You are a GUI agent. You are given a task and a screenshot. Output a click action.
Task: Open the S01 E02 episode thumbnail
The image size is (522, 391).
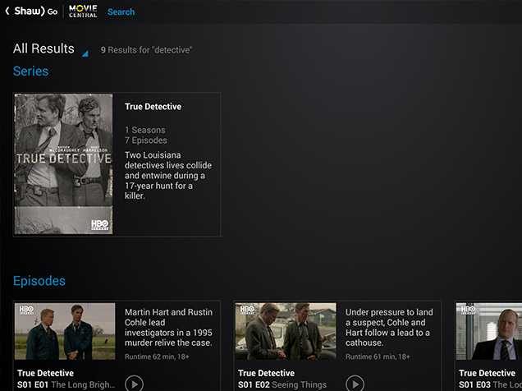click(x=286, y=332)
